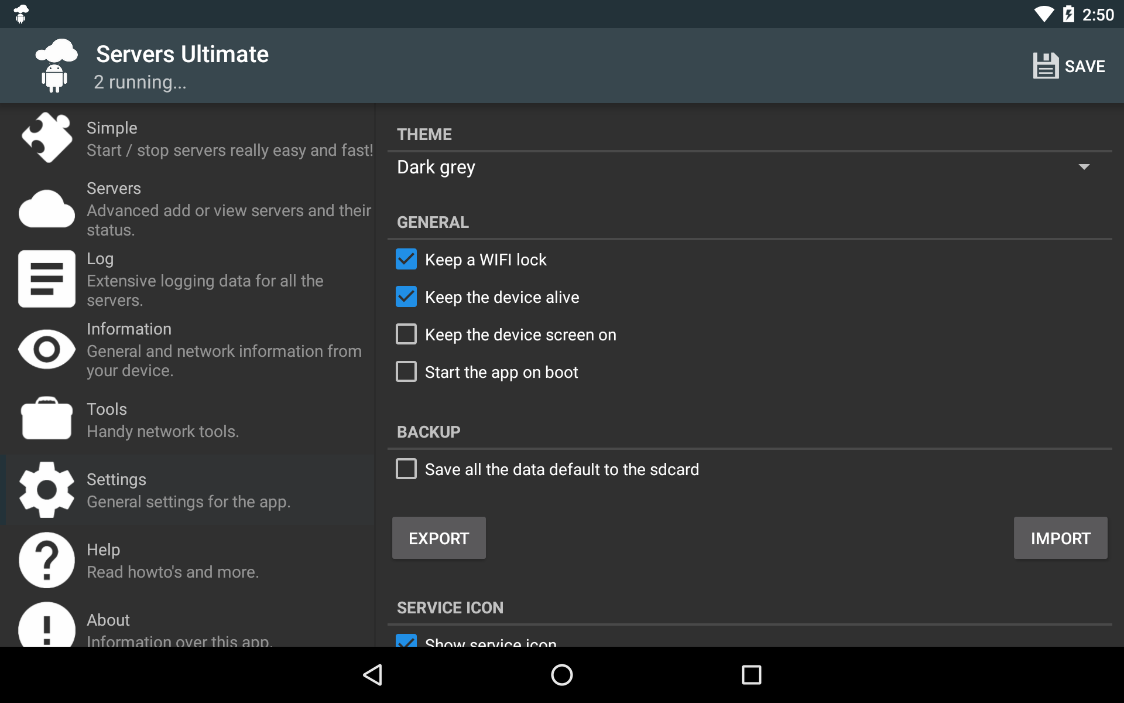The width and height of the screenshot is (1124, 703).
Task: Select the Tools menu entry text
Action: point(107,409)
